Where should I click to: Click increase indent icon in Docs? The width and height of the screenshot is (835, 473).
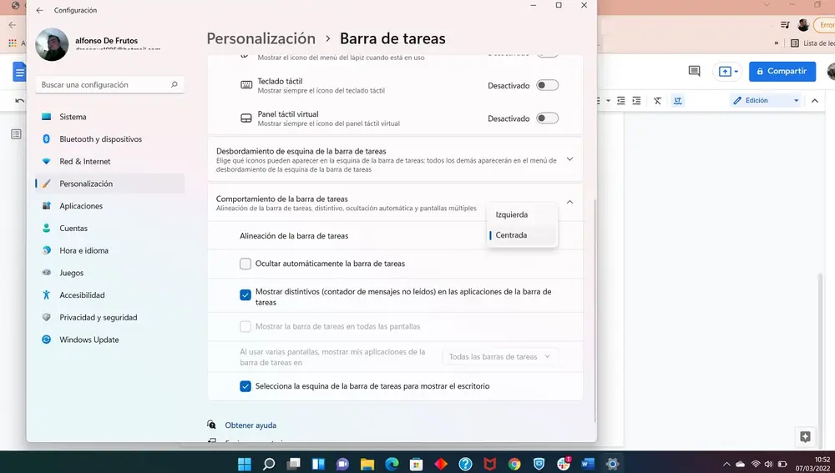636,101
